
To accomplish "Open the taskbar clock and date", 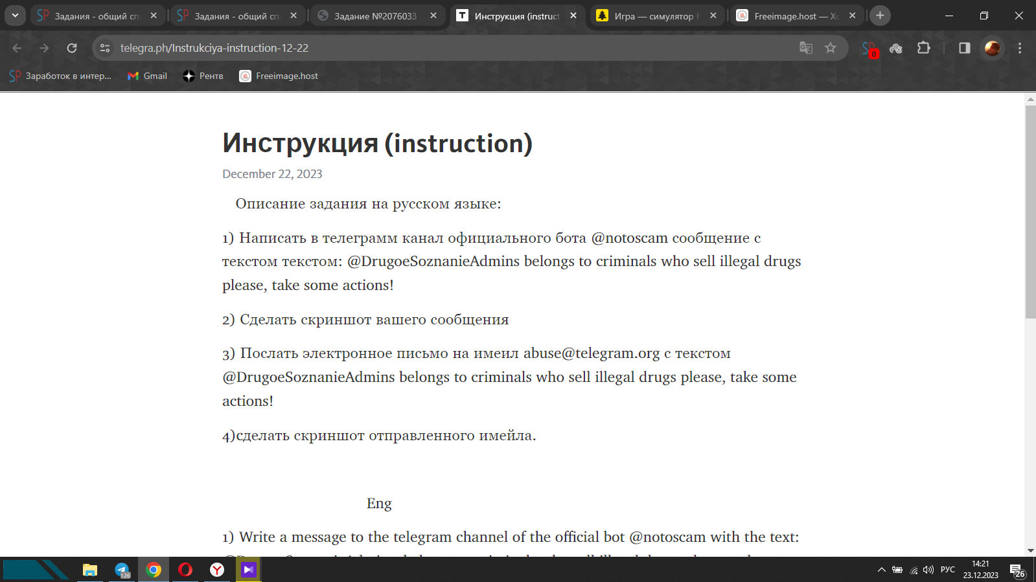I will click(x=980, y=570).
